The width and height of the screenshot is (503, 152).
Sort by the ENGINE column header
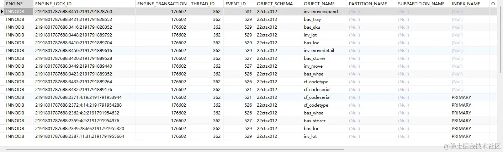(x=19, y=4)
